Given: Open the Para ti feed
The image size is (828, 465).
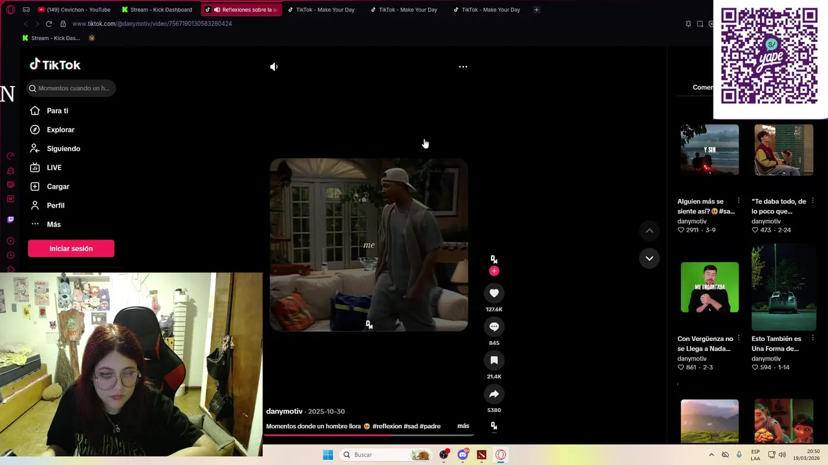Looking at the screenshot, I should [x=49, y=111].
